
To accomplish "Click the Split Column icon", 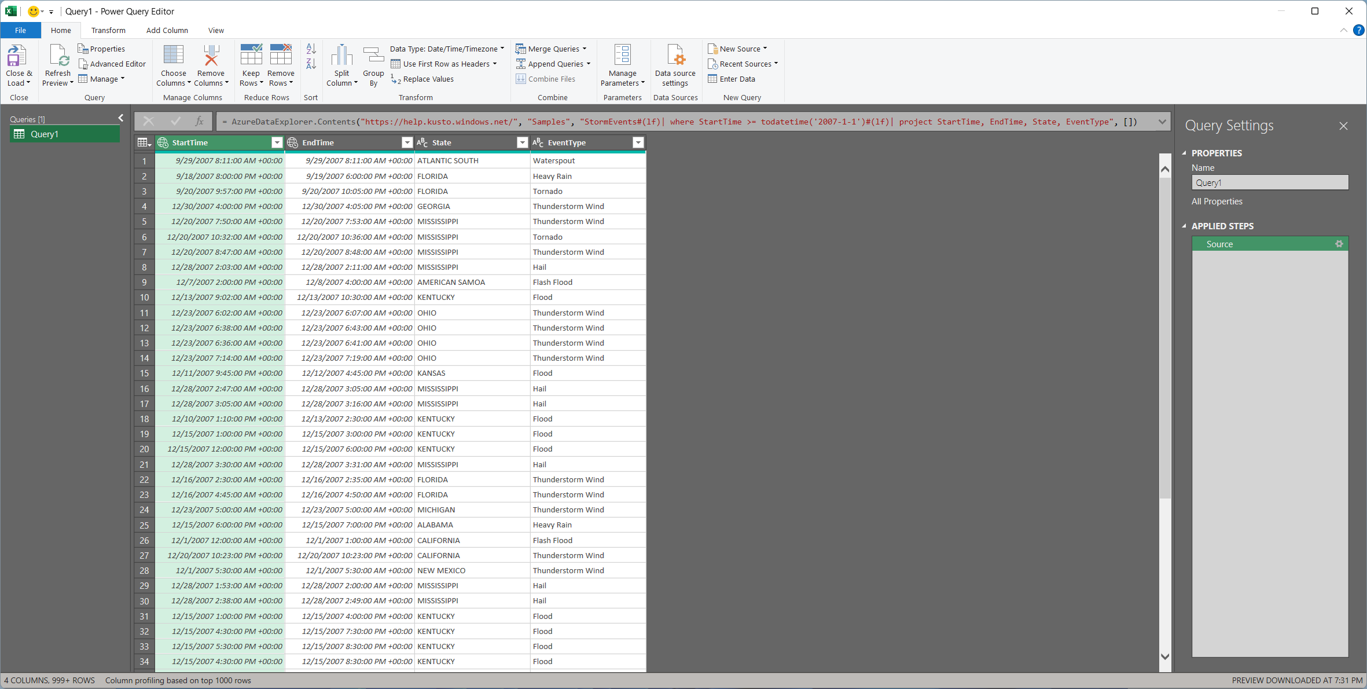I will 342,55.
